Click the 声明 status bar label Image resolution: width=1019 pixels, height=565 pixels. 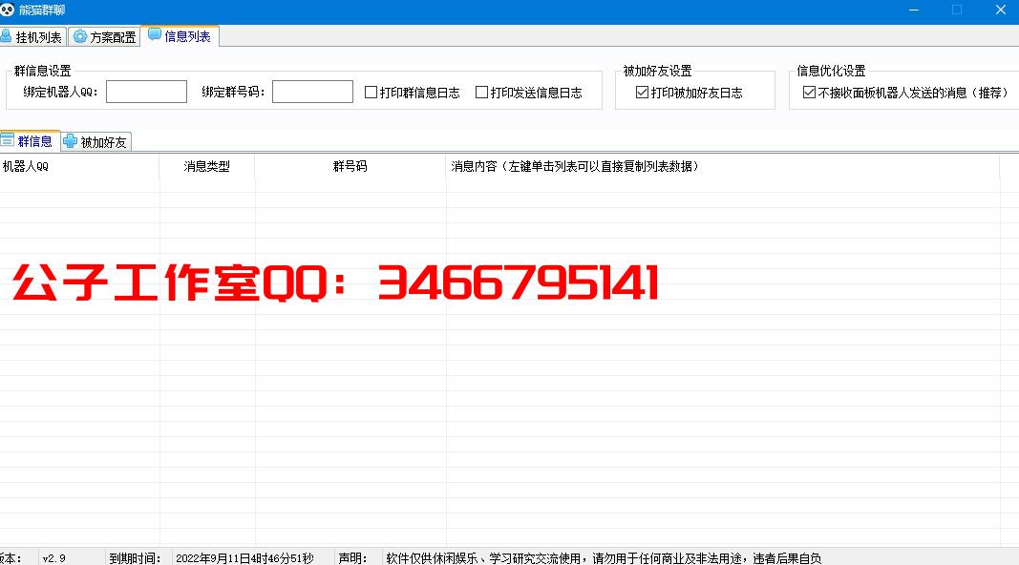click(353, 558)
